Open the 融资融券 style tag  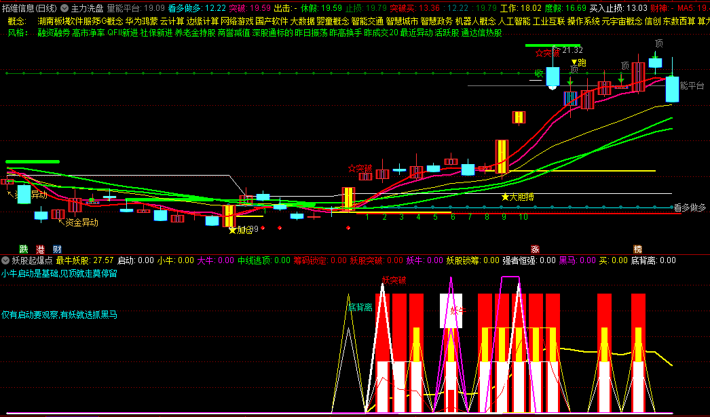coord(54,33)
